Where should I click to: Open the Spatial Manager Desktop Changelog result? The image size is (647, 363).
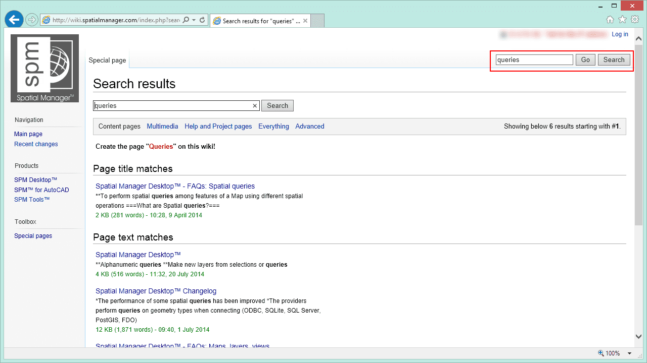[156, 291]
